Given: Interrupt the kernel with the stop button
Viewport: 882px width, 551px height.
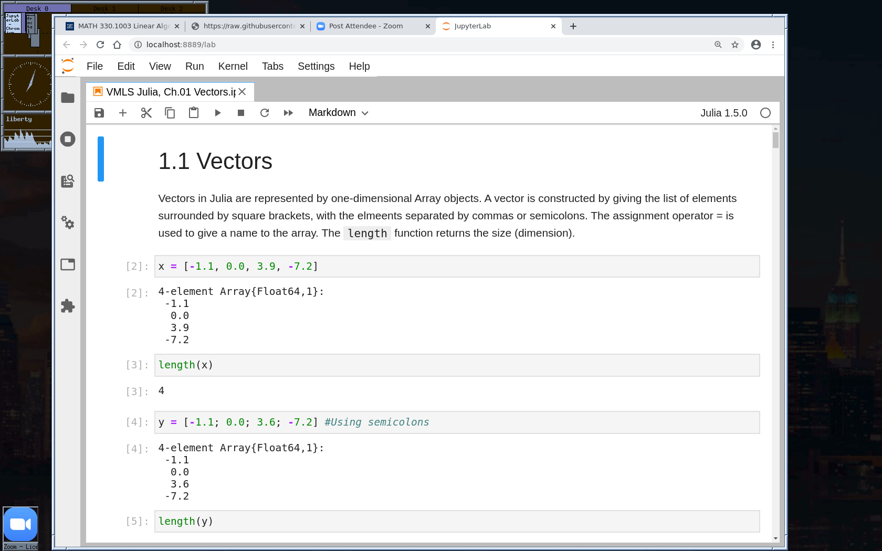Looking at the screenshot, I should click(241, 113).
